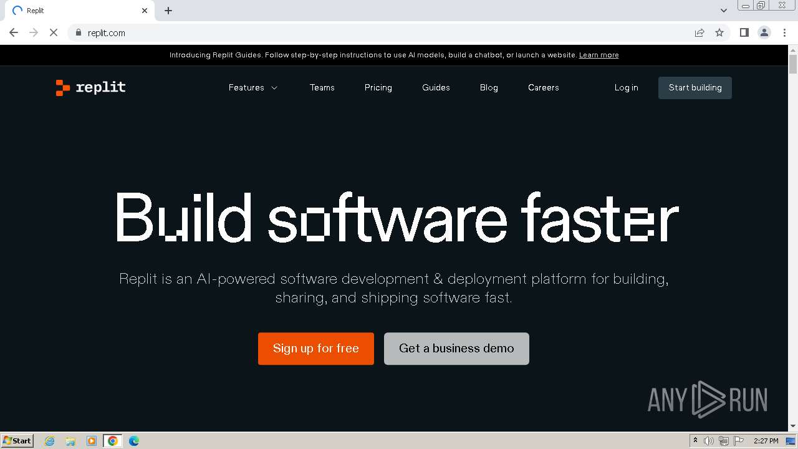This screenshot has height=449, width=798.
Task: Click Get a business demo
Action: click(456, 349)
